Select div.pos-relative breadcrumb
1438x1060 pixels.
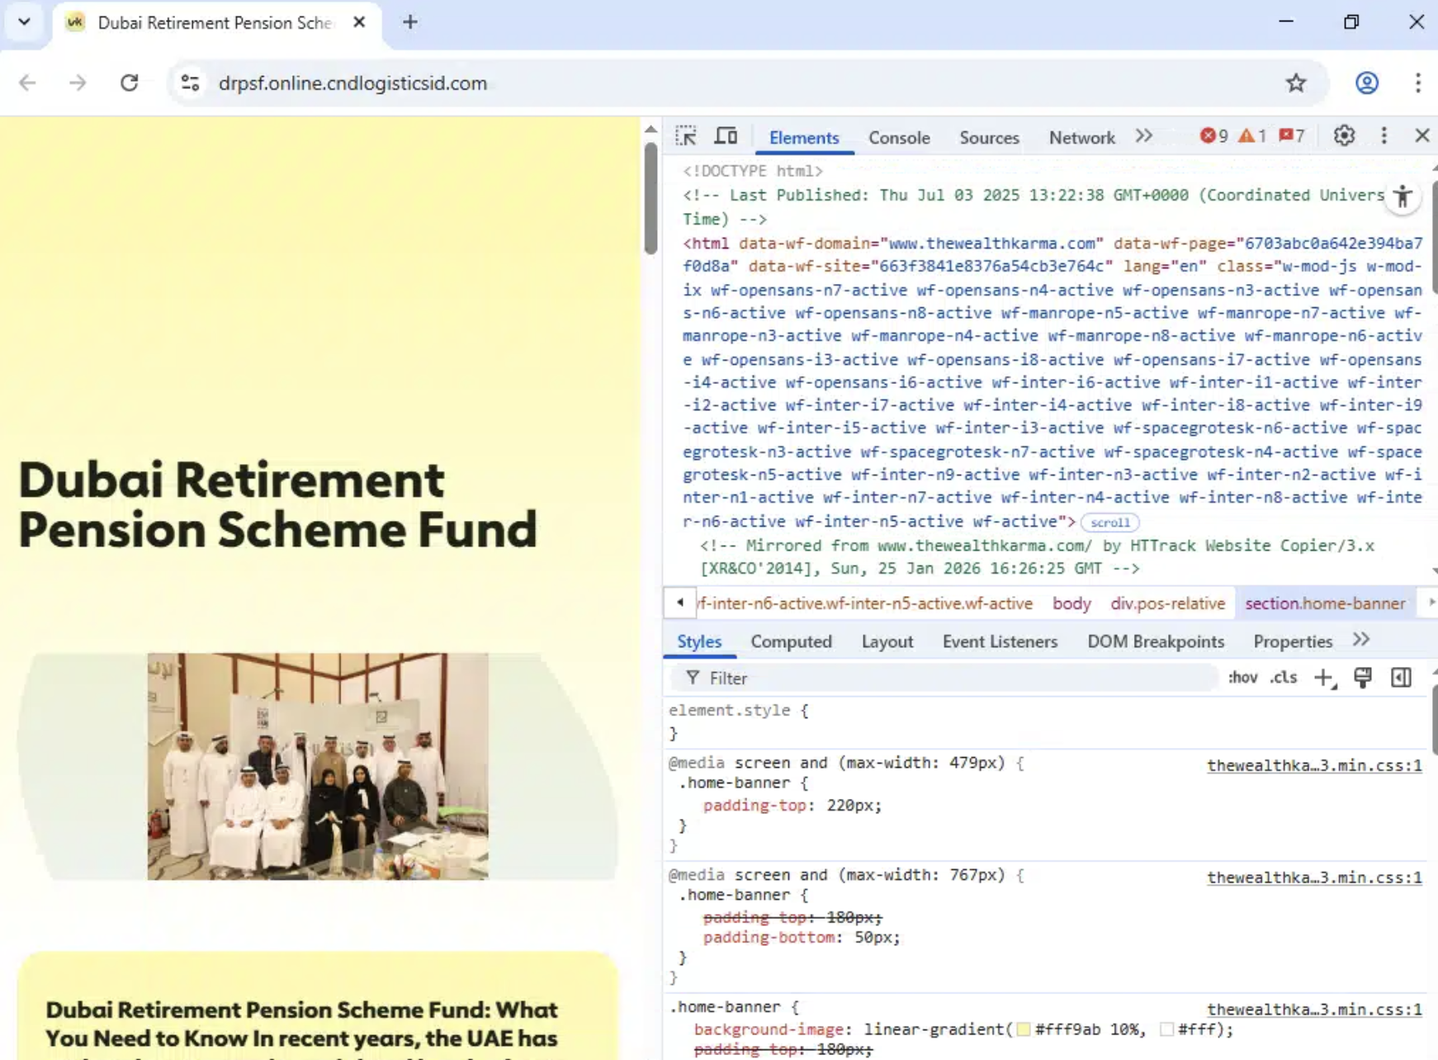pos(1167,603)
